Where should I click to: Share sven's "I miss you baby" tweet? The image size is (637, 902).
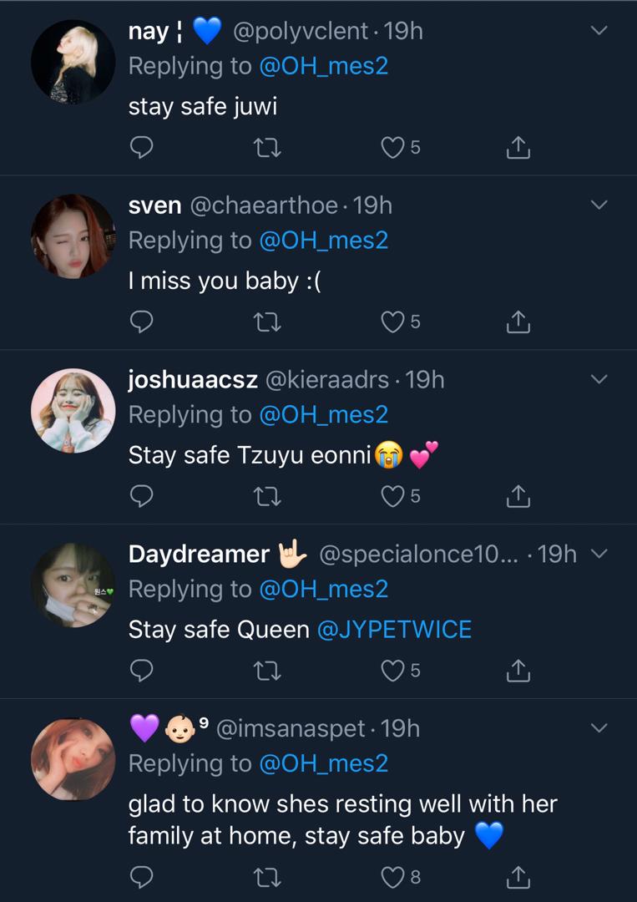(518, 322)
